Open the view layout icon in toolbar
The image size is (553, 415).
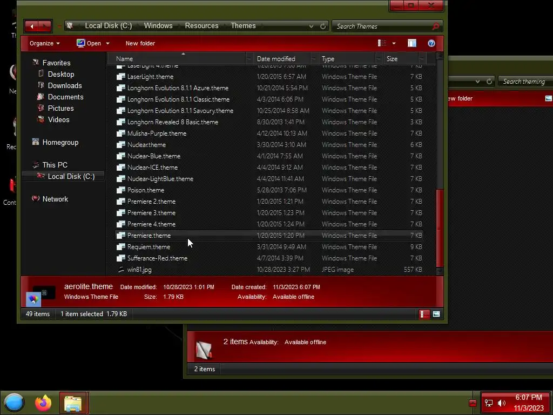[x=382, y=43]
